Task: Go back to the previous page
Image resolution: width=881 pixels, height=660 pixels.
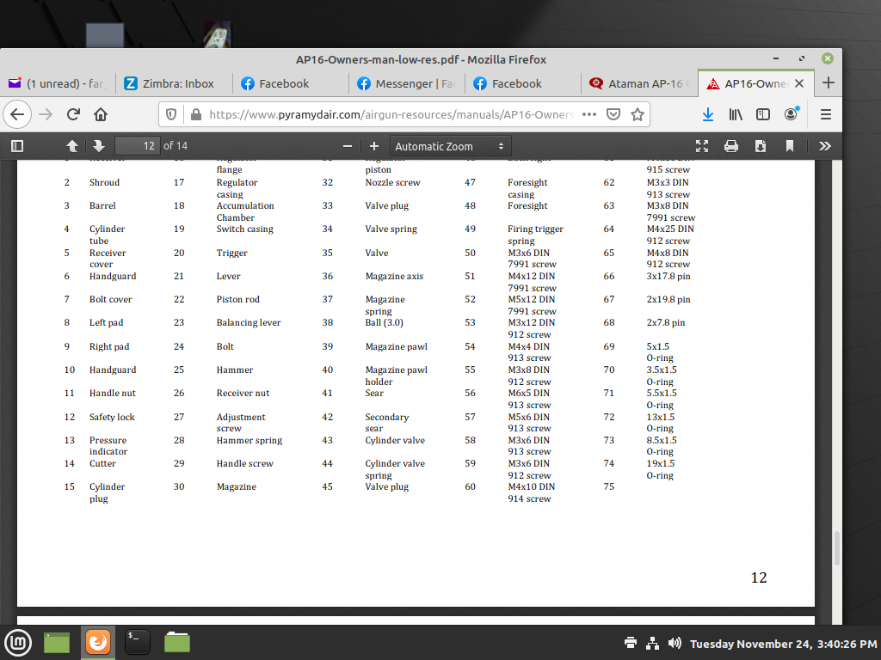Action: click(17, 114)
